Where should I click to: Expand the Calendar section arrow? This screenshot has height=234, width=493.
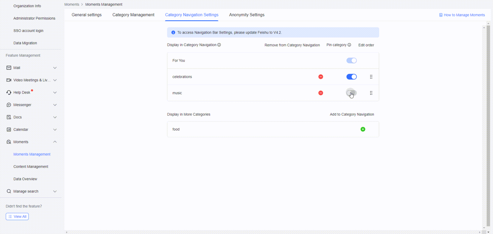coord(55,130)
